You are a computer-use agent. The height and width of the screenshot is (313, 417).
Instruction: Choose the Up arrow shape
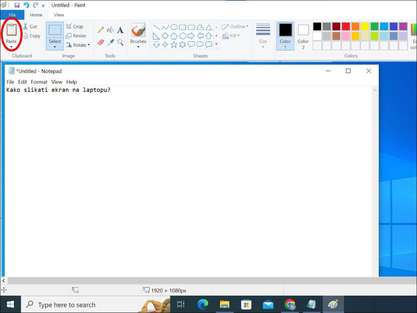coord(208,36)
